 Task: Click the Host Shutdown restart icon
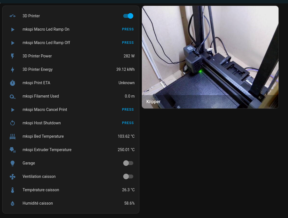tap(13, 123)
